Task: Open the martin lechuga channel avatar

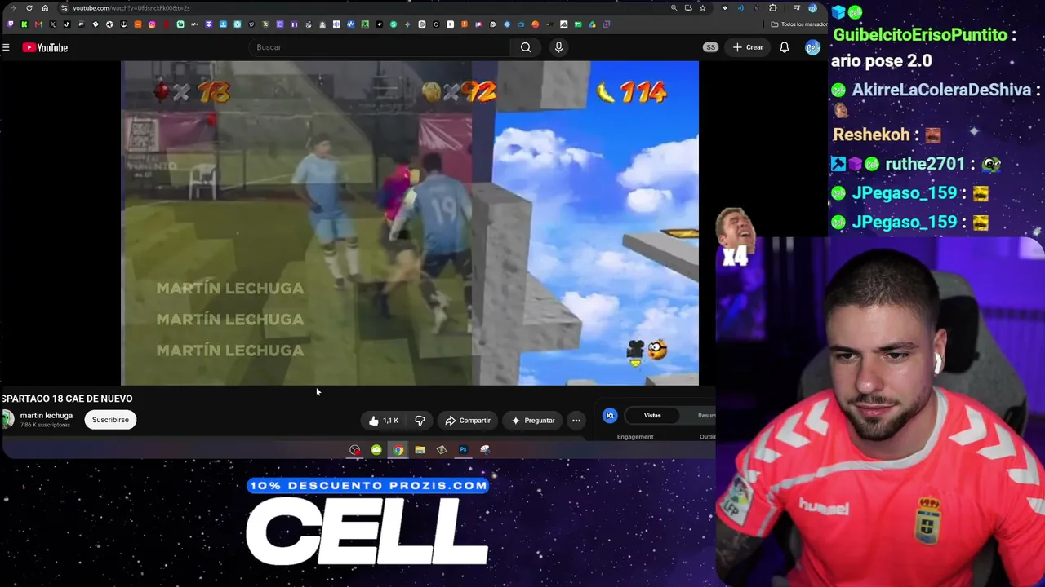Action: point(7,420)
